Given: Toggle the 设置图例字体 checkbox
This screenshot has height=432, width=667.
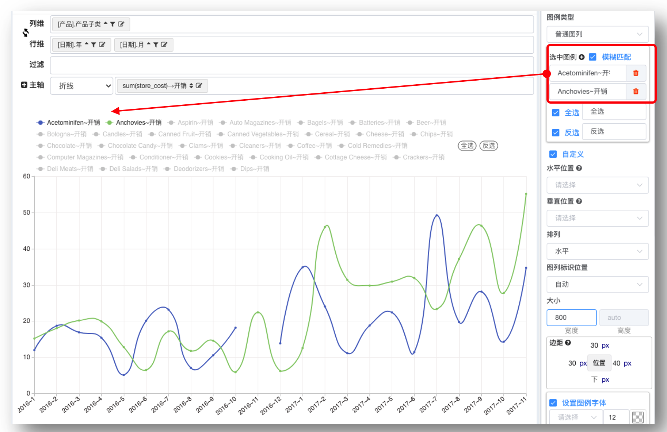Looking at the screenshot, I should point(553,402).
